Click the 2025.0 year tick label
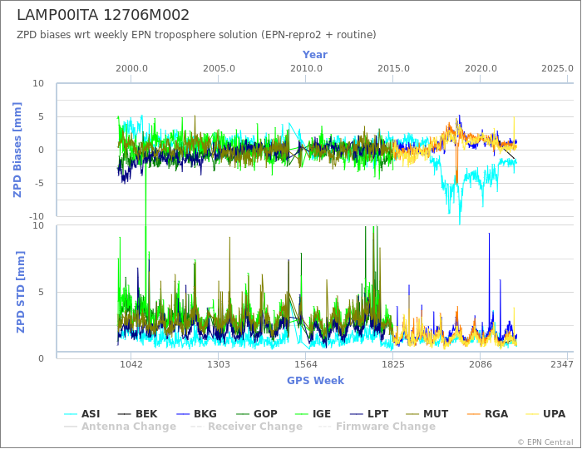 557,69
